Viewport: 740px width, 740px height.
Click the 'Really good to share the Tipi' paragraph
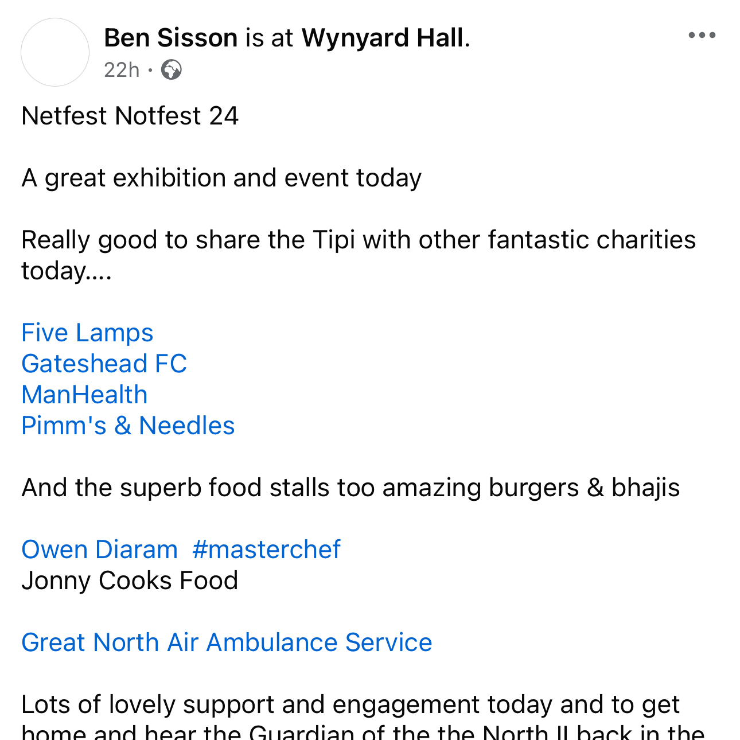[358, 240]
